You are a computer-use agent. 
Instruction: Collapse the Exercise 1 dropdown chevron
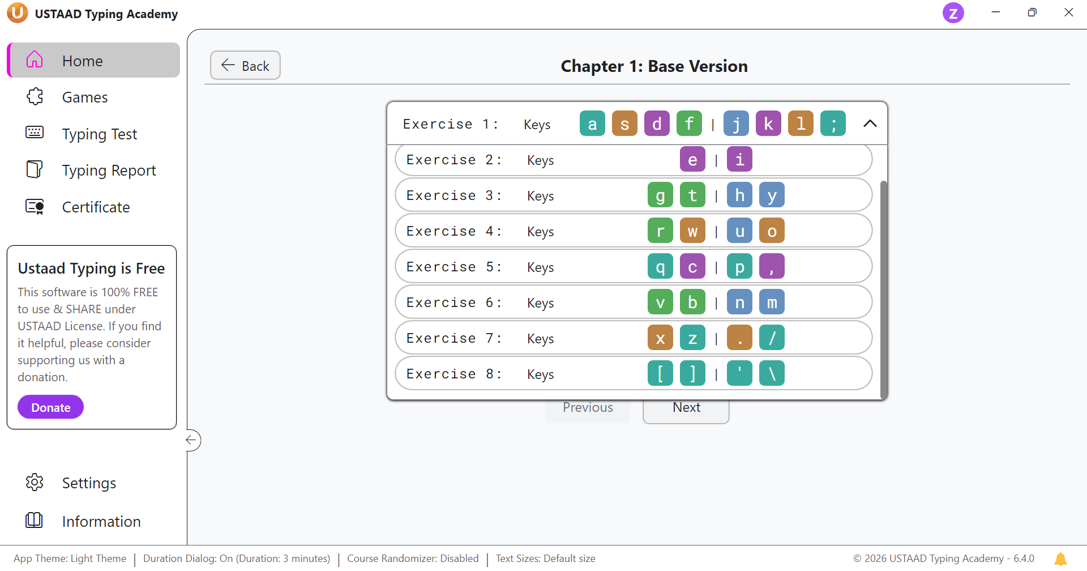(x=870, y=123)
